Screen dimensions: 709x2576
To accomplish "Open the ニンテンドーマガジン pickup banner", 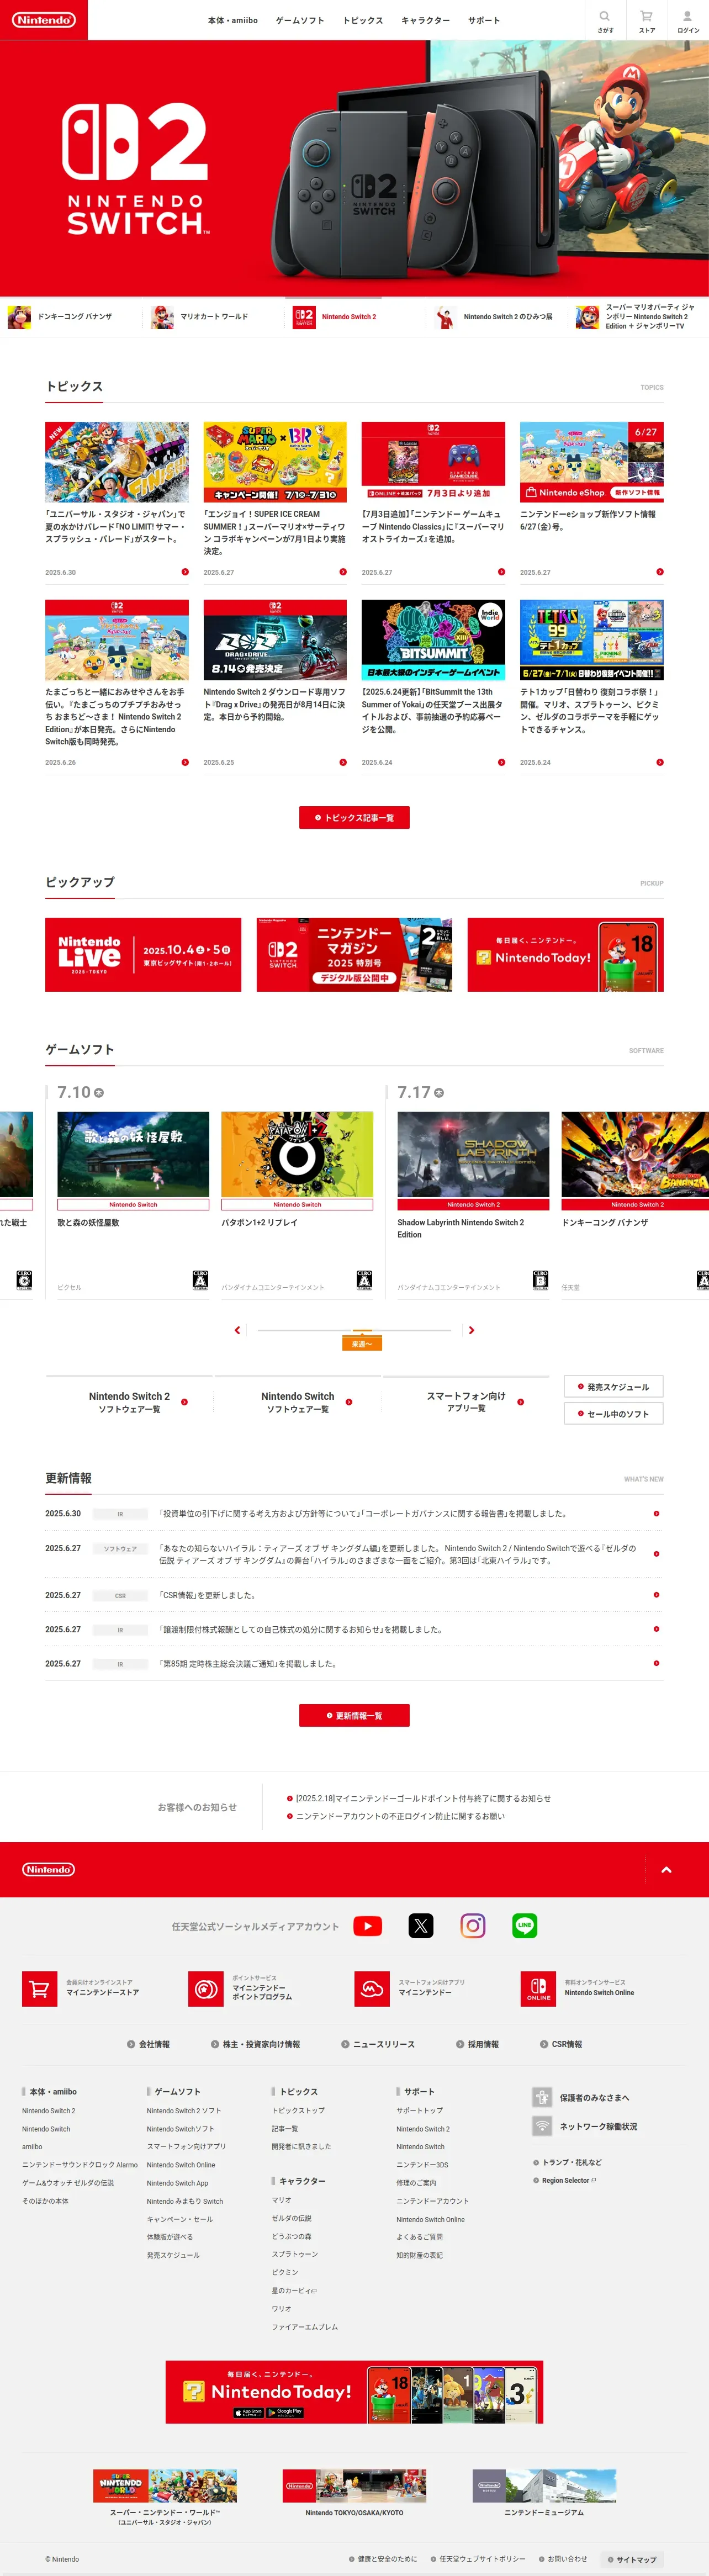I will (x=354, y=954).
